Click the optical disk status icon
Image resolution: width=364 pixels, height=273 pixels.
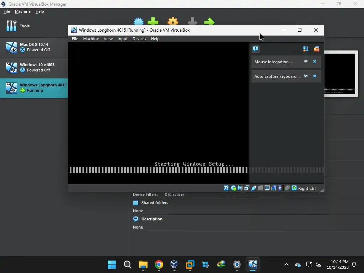tap(233, 188)
